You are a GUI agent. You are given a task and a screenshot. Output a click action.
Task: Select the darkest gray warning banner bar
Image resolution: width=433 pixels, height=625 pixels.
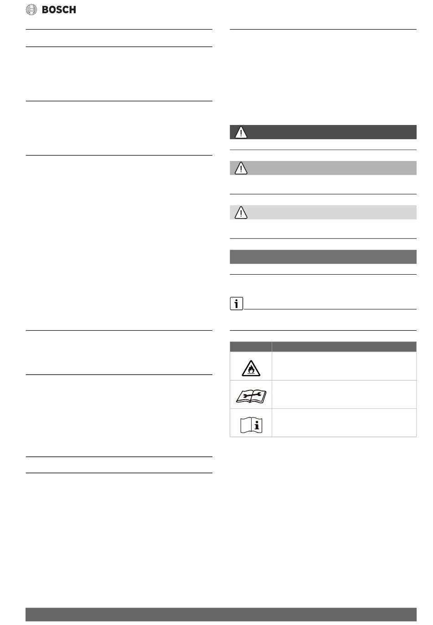(323, 132)
